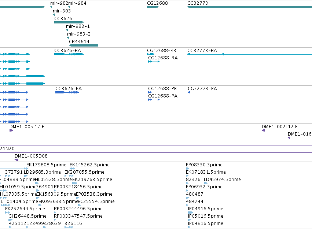Select the 373791 label text

(14, 172)
